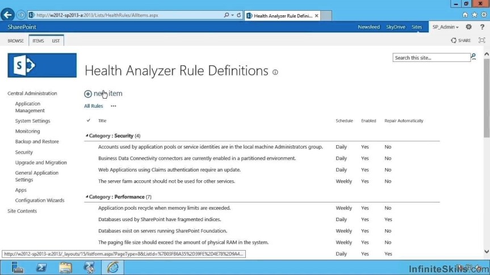Sort by the Enabled column header
490x275 pixels.
pos(368,120)
